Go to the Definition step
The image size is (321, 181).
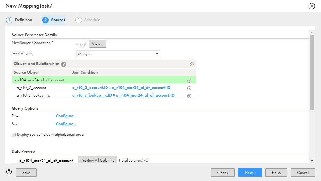20,20
